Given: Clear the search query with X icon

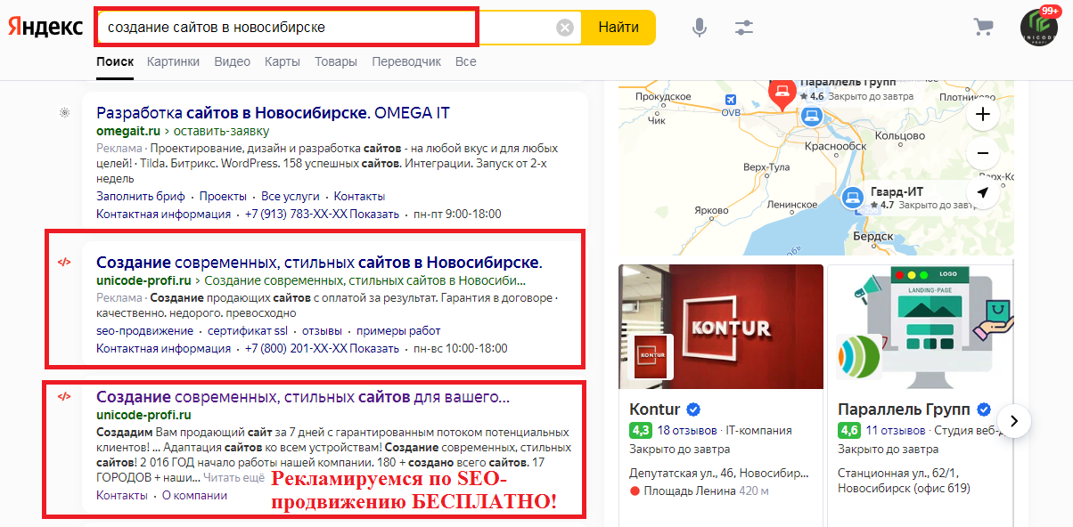Looking at the screenshot, I should coord(565,28).
